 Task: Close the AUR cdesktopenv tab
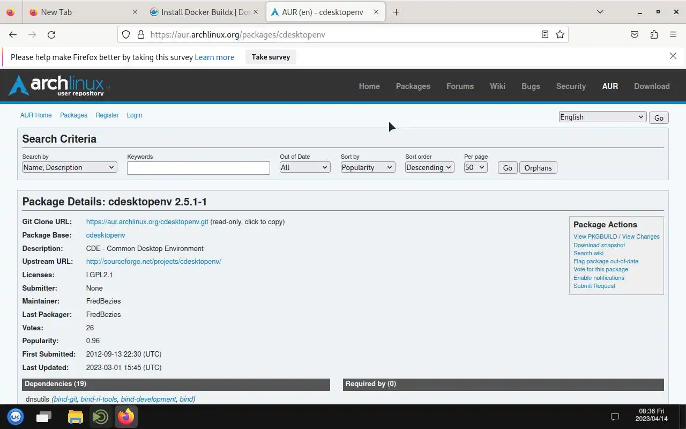point(376,12)
